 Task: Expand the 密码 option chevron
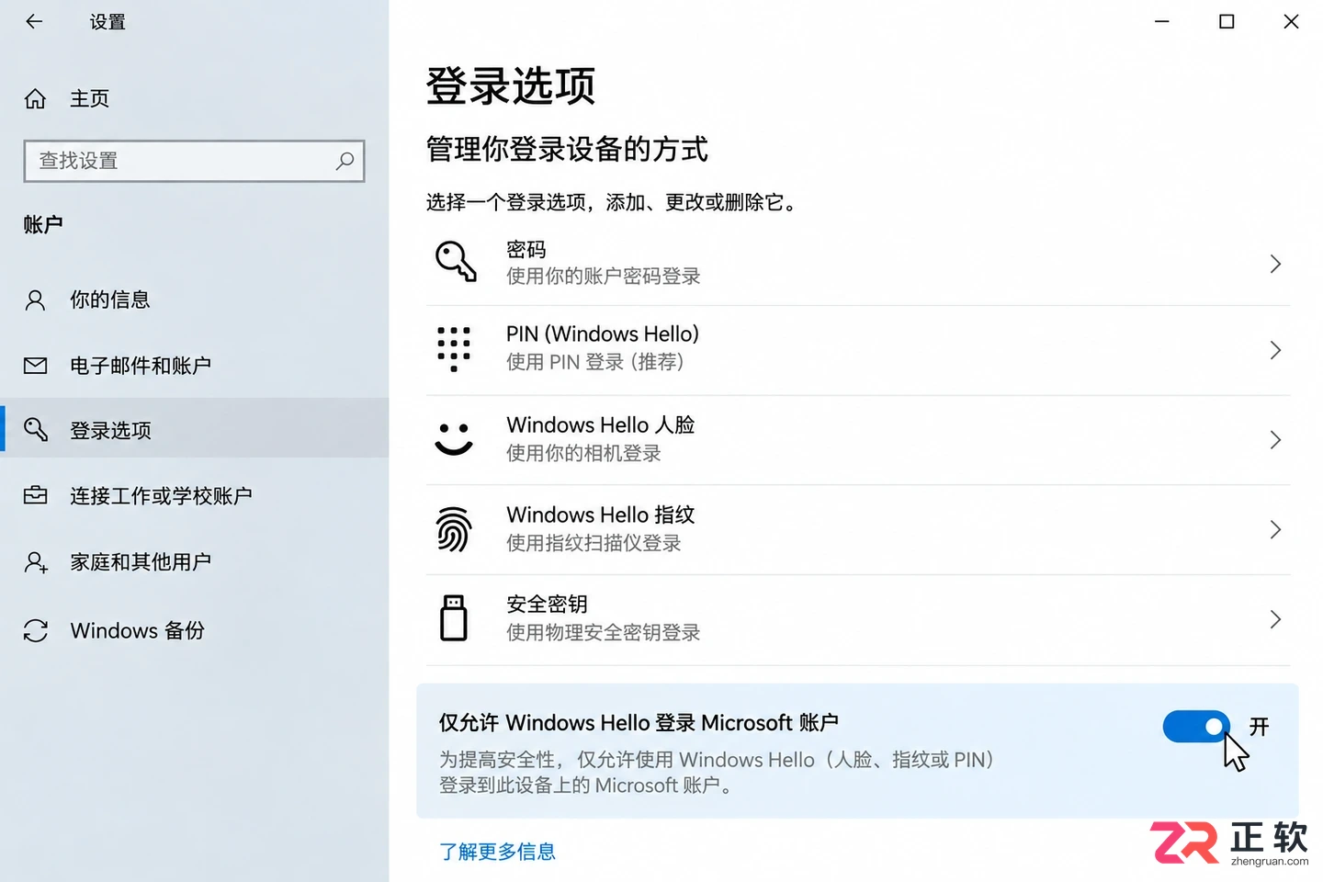point(1274,264)
